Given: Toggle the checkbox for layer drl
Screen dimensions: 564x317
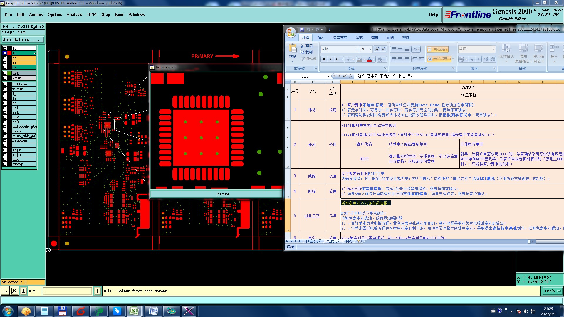Looking at the screenshot, I should click(5, 73).
